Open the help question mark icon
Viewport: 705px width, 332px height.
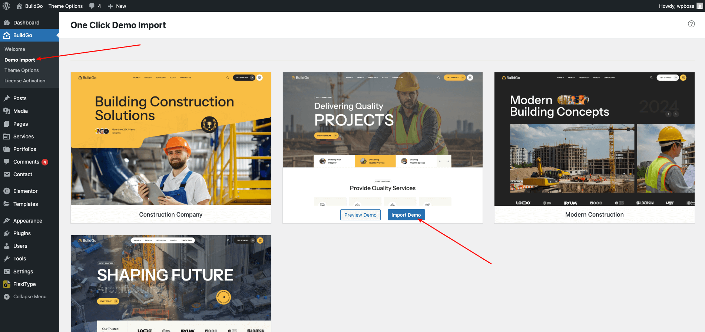[691, 24]
